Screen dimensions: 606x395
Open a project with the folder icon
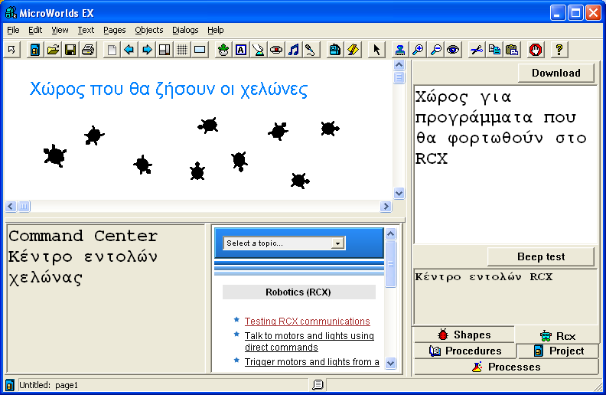(53, 50)
